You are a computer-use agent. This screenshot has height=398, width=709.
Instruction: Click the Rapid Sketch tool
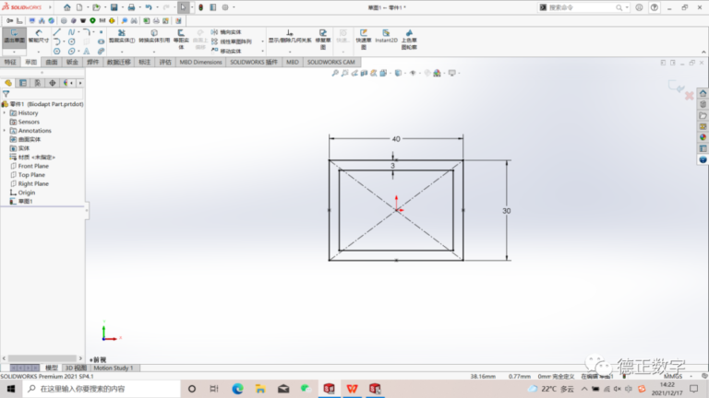click(x=364, y=39)
